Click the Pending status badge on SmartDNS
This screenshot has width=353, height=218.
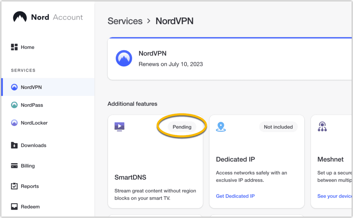182,127
